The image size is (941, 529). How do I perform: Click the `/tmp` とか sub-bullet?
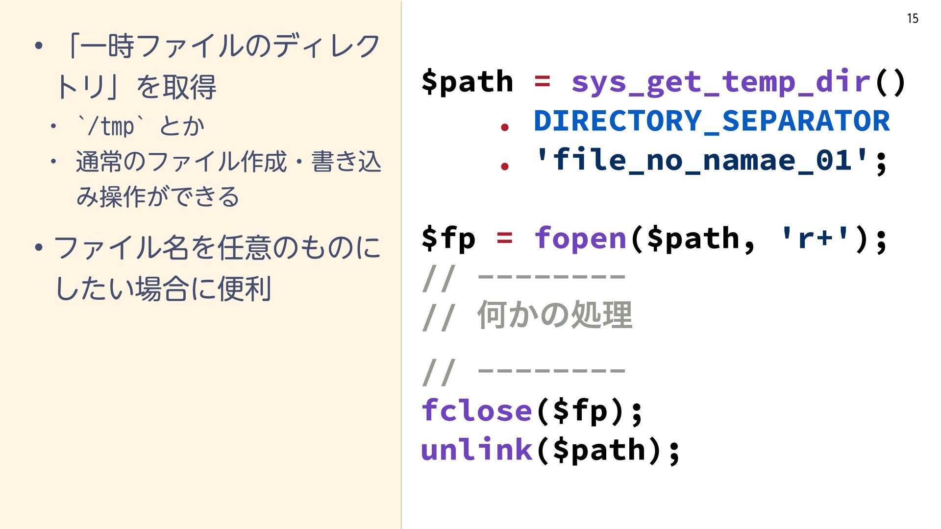[141, 126]
